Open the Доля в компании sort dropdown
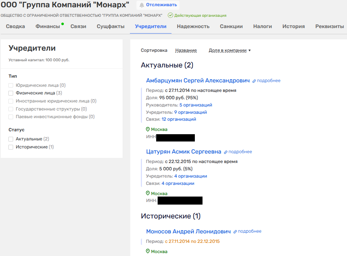The image size is (347, 256). coord(230,50)
